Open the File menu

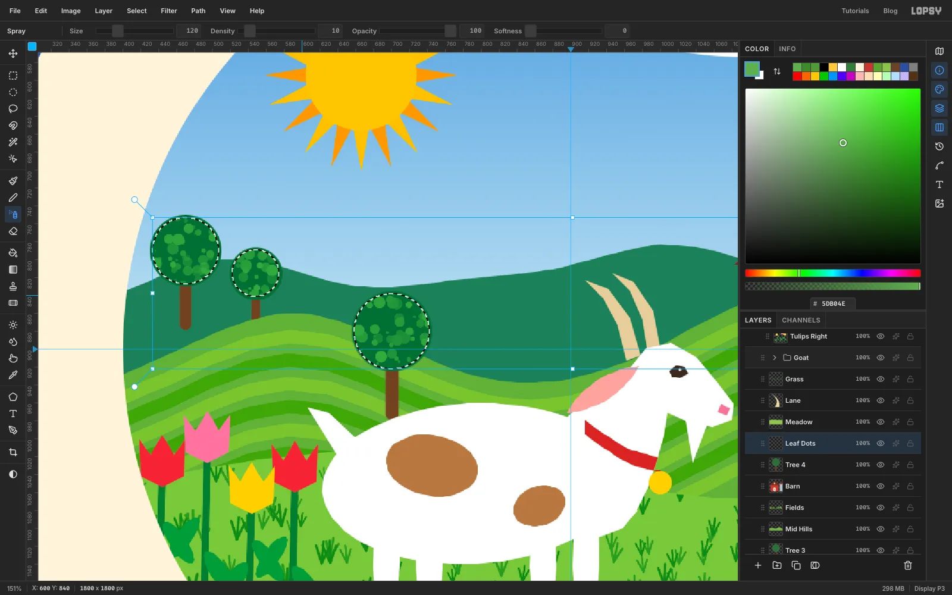point(15,11)
